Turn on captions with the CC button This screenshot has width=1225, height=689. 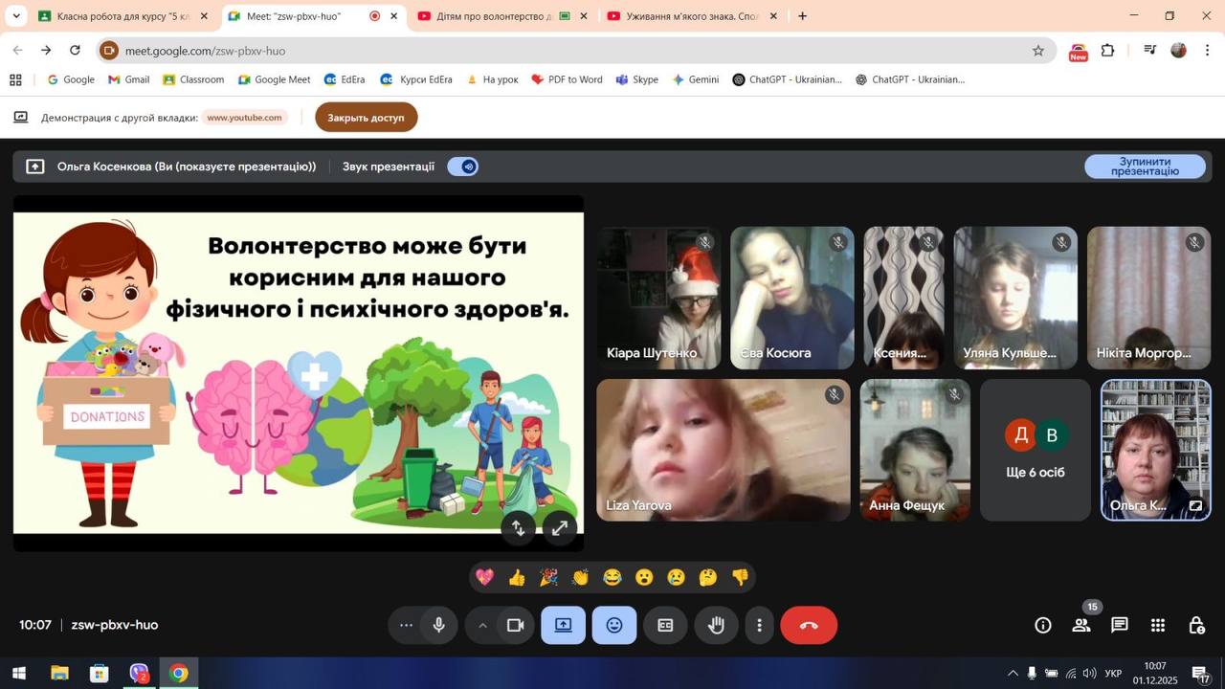(665, 625)
